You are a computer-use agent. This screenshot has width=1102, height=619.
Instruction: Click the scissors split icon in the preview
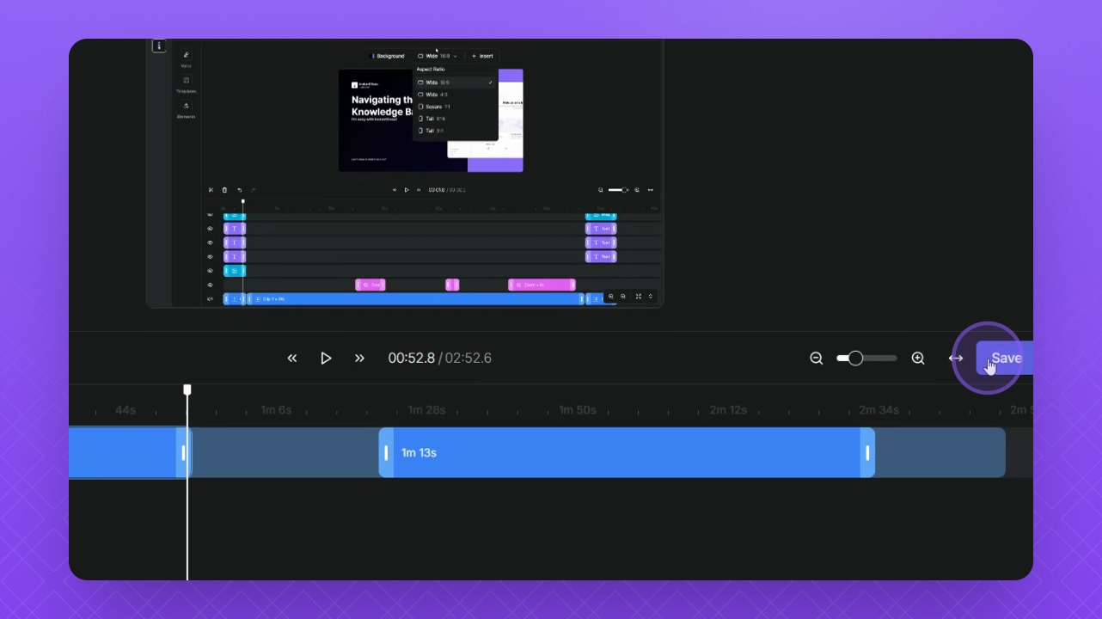(x=211, y=190)
